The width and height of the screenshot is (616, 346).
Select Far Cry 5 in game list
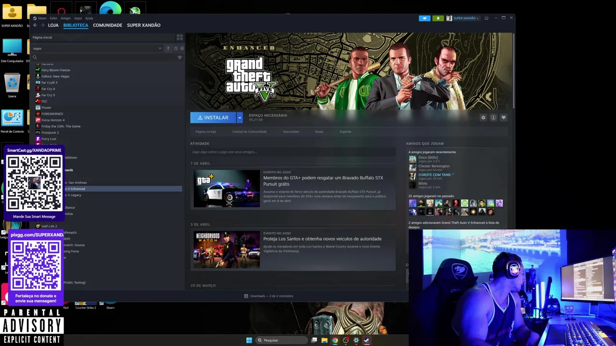pyautogui.click(x=48, y=95)
